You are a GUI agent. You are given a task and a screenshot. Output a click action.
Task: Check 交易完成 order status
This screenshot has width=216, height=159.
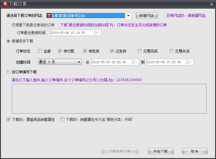pyautogui.click(x=140, y=51)
